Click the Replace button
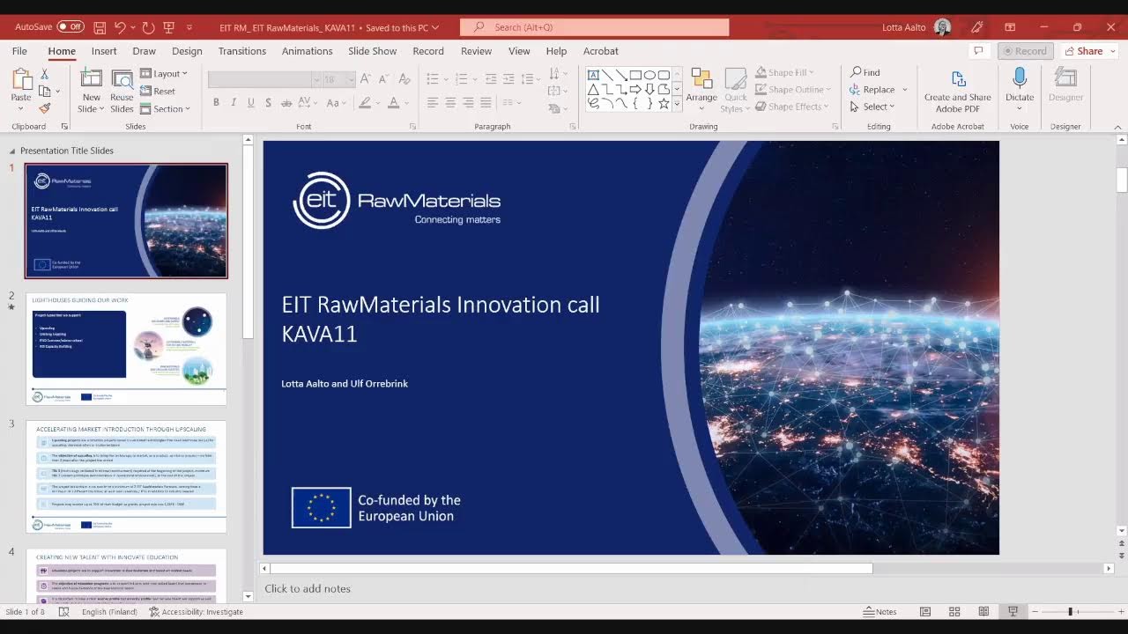Image resolution: width=1128 pixels, height=634 pixels. pos(873,89)
